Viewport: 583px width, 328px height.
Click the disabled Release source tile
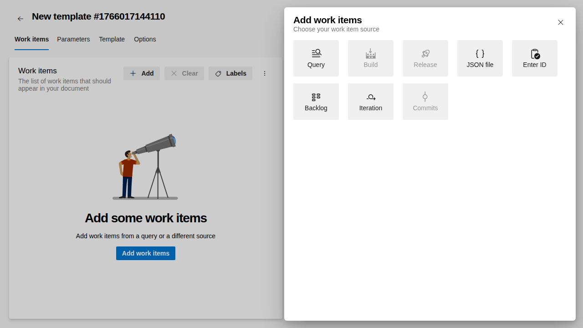coord(425,58)
